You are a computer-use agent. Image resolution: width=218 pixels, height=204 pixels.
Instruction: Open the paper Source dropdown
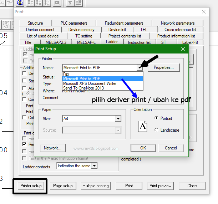click(x=118, y=130)
